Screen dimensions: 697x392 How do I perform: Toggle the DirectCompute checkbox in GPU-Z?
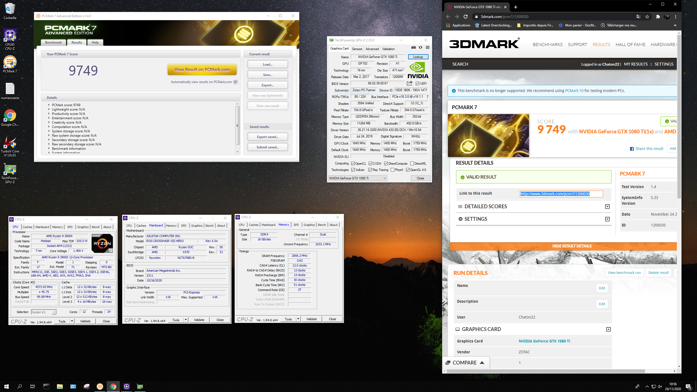pos(386,164)
